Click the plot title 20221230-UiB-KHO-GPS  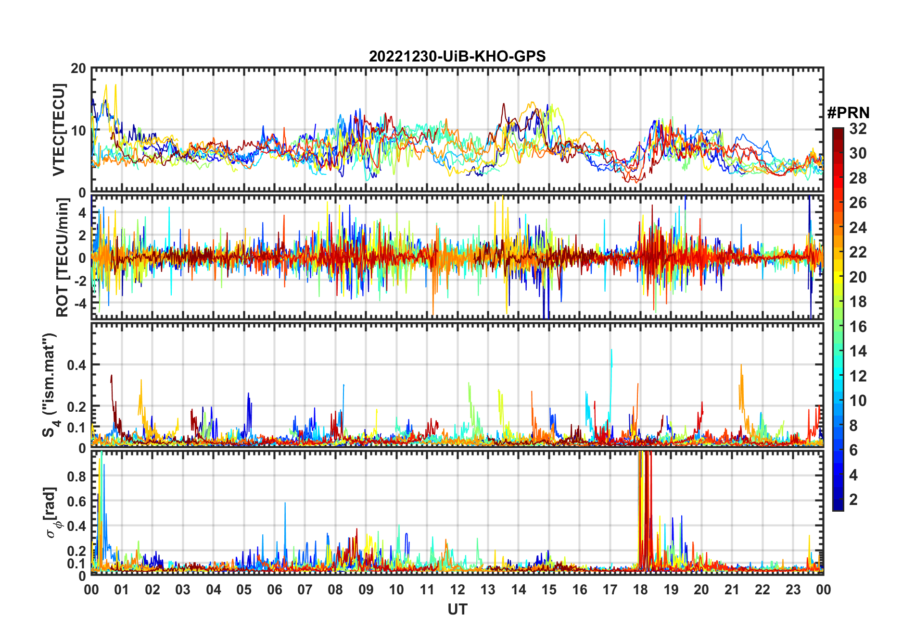(457, 56)
